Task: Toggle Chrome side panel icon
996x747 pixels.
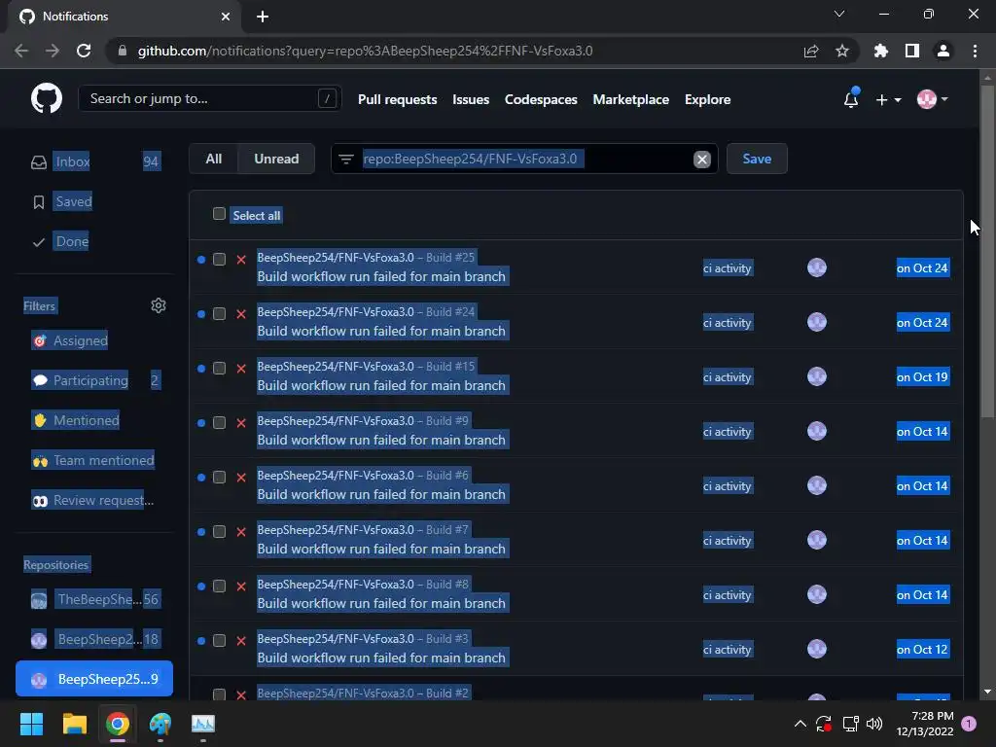Action: tap(912, 51)
